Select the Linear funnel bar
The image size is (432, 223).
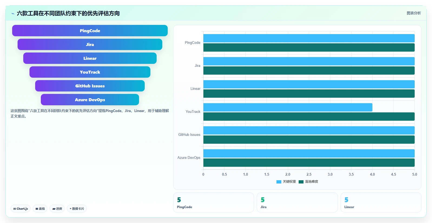pyautogui.click(x=90, y=58)
